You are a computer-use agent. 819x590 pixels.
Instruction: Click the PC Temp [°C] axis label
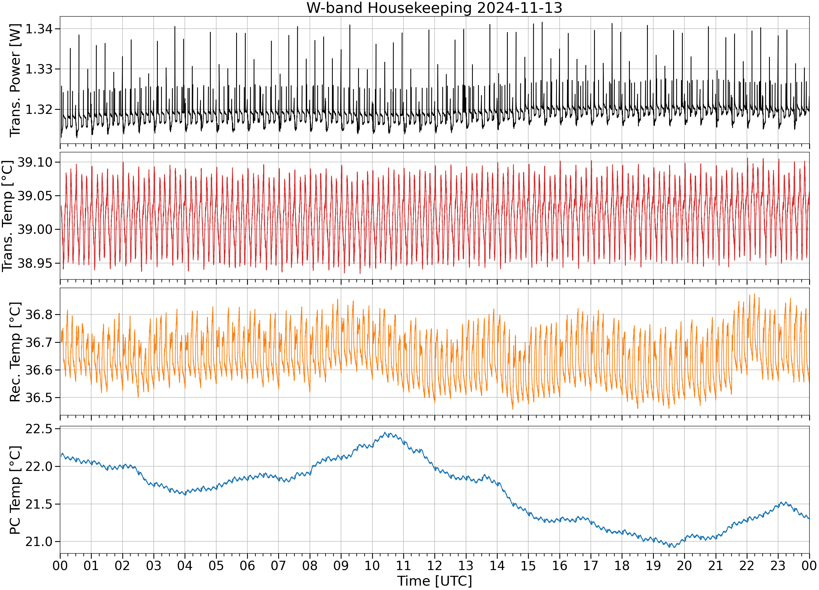coord(15,490)
